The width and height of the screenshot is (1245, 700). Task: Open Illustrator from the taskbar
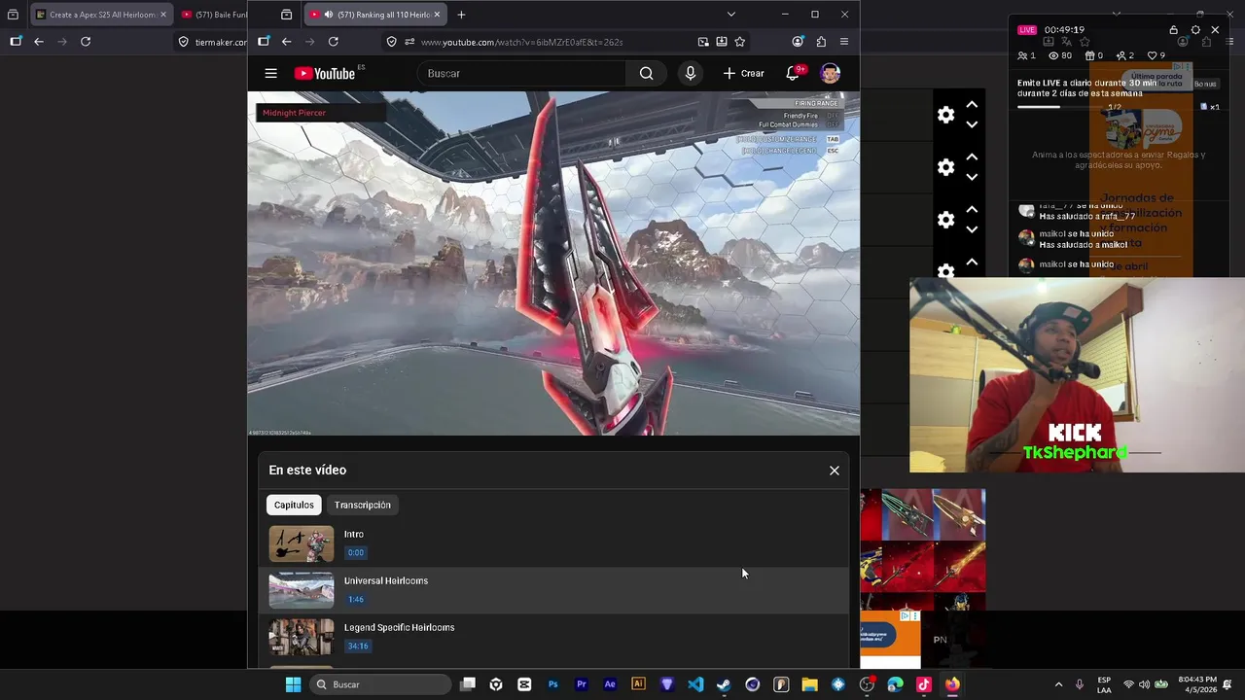(638, 684)
